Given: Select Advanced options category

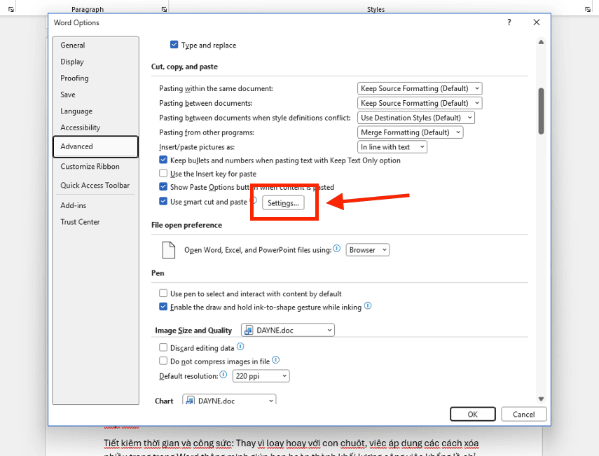Looking at the screenshot, I should tap(95, 146).
